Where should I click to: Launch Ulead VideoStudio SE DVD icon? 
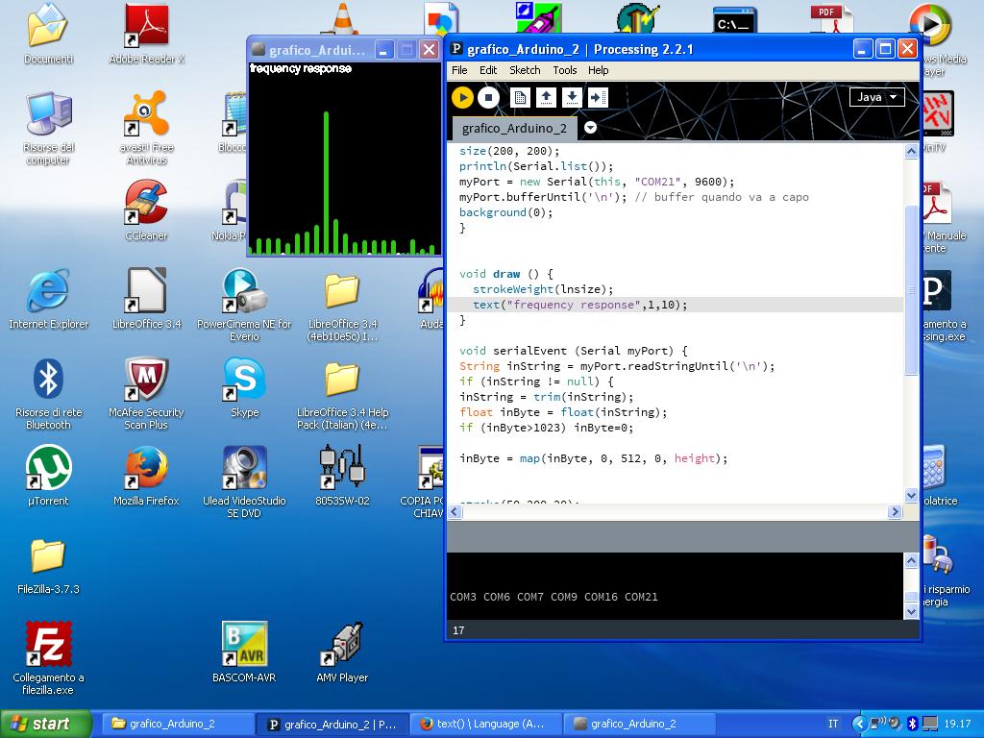click(244, 481)
